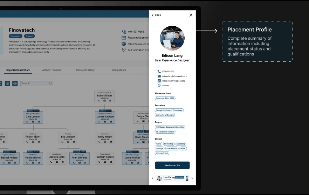Image resolution: width=309 pixels, height=195 pixels.
Task: Click the phone icon on Jessica Clark's card
Action: pyautogui.click(x=51, y=162)
